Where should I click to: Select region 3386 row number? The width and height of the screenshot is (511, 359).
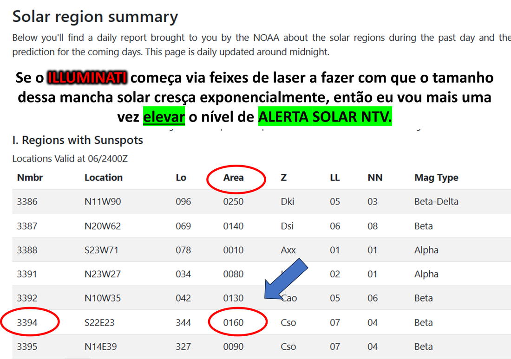(27, 201)
